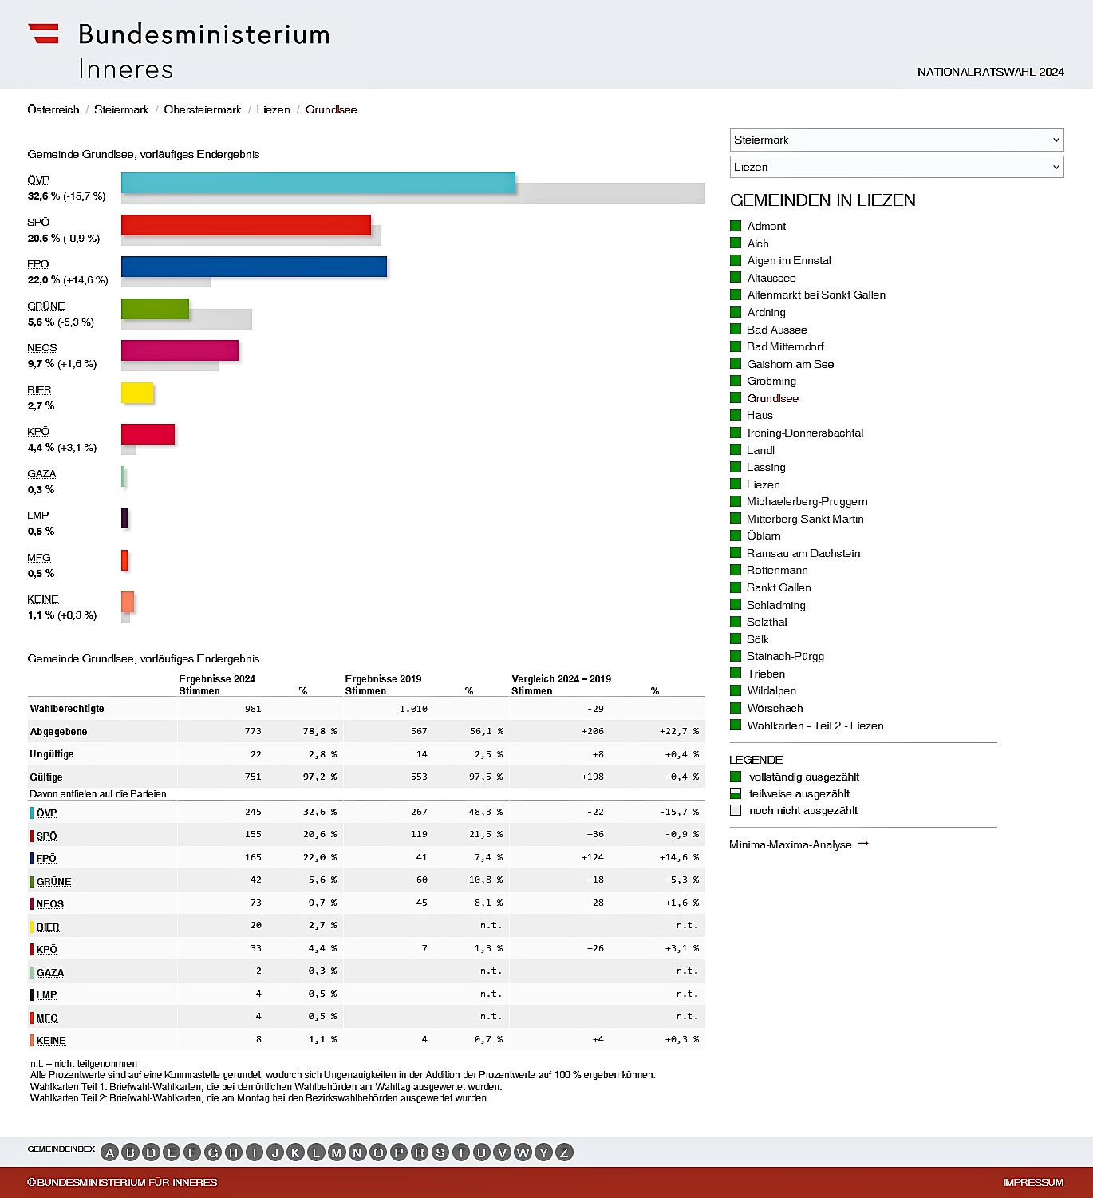This screenshot has height=1198, width=1093.
Task: Click the Austrian flag logo icon
Action: [x=44, y=34]
